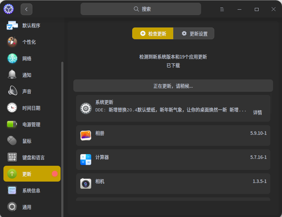The height and width of the screenshot is (217, 282).
Task: Click the 计算器 app name text
Action: click(x=102, y=158)
